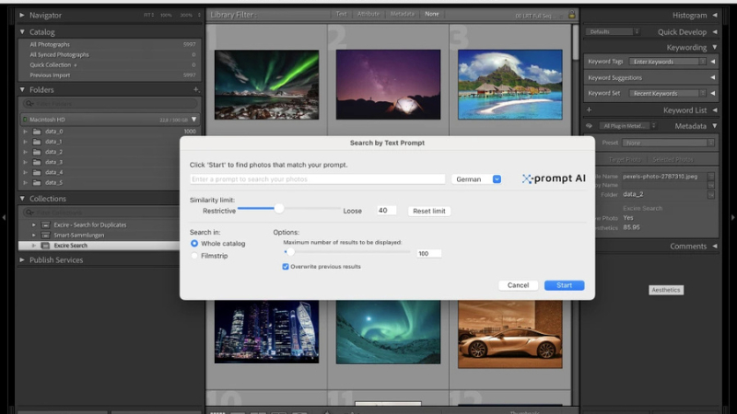Expand Keyword Suggestions section
737x414 pixels.
coord(712,77)
